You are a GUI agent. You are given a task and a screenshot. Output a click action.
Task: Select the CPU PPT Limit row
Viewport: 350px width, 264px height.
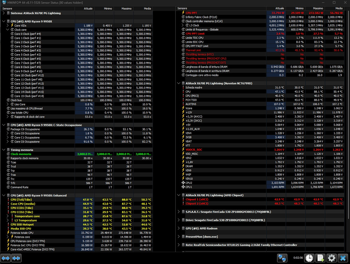pos(260,34)
